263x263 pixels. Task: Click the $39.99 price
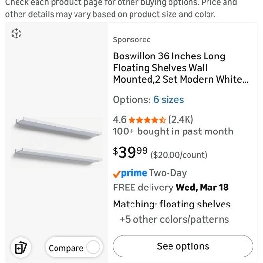point(131,152)
